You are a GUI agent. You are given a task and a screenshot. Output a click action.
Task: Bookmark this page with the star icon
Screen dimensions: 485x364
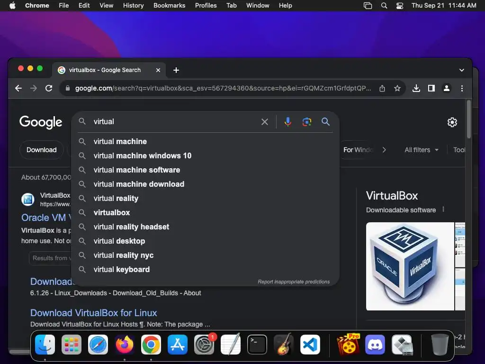397,88
